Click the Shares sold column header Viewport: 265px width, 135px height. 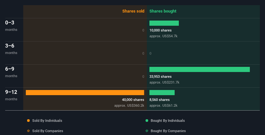[133, 11]
